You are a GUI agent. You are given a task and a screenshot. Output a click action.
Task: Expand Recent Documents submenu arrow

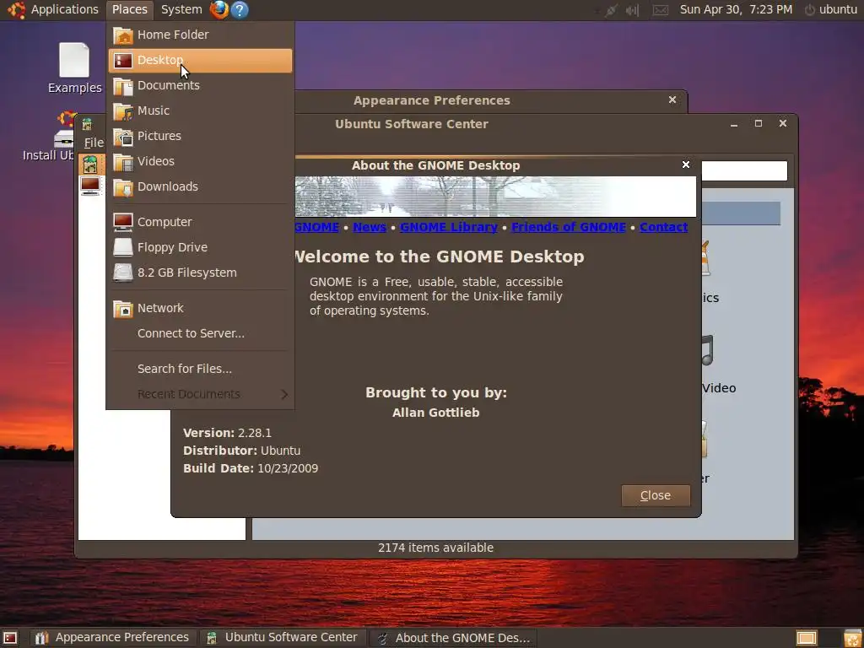tap(283, 395)
